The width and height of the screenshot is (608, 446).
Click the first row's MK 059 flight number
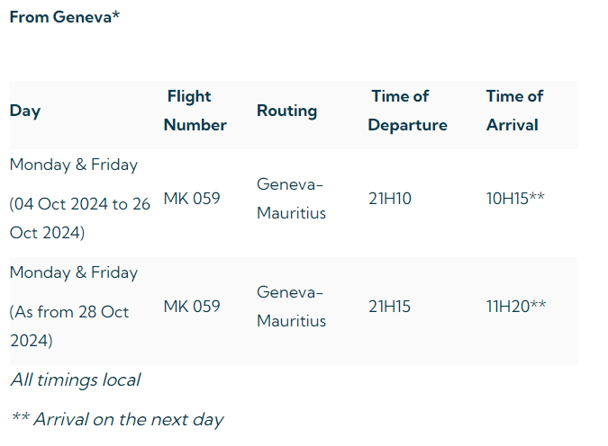[x=192, y=199]
